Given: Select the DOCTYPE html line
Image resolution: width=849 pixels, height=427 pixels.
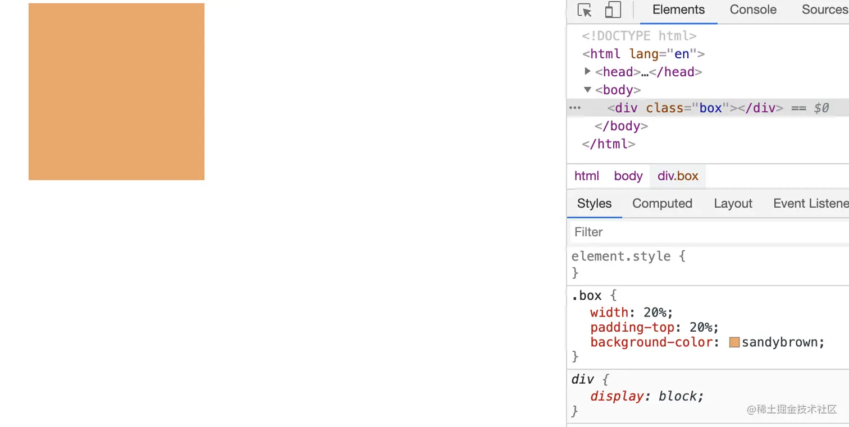Looking at the screenshot, I should (x=639, y=36).
